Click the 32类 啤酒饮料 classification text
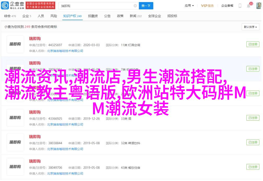This screenshot has width=263, height=181. pos(130,143)
